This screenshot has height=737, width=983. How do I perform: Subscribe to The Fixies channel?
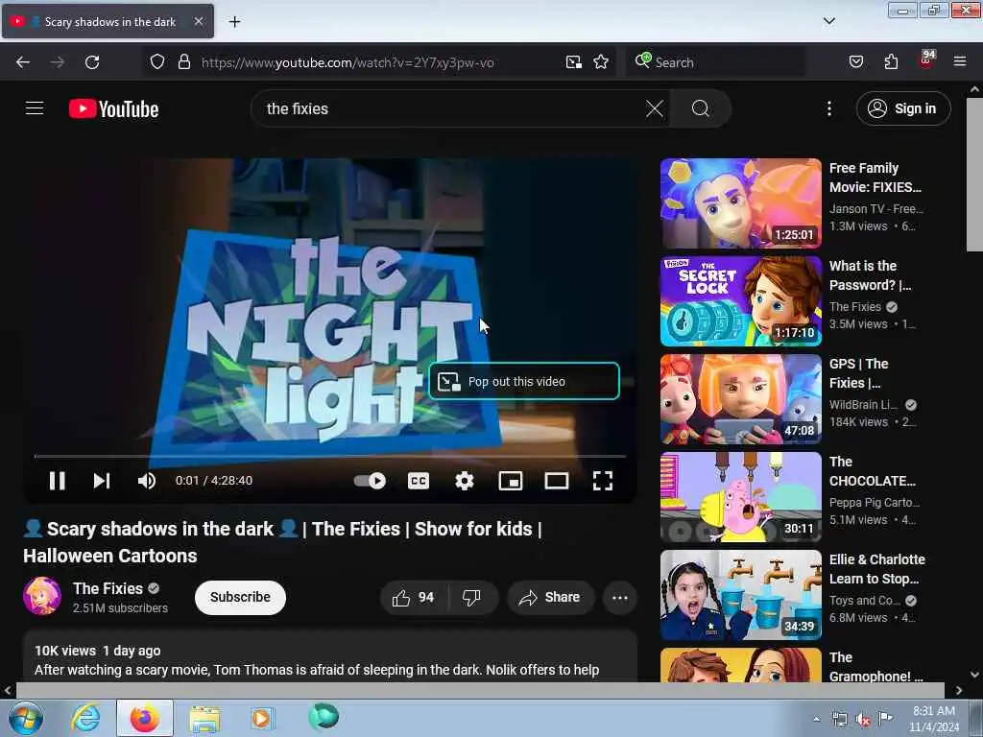click(240, 597)
